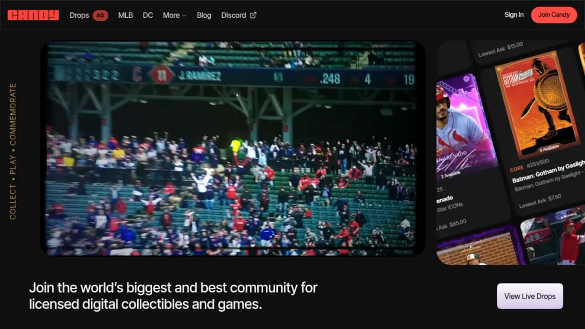Open the Discord external link icon
Screen dimensions: 585x329
(x=253, y=15)
